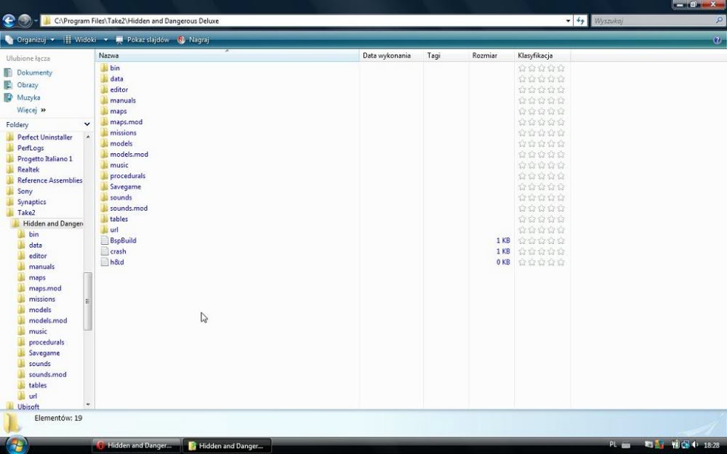Viewport: 727px width, 454px height.
Task: Select Savegame folder in the folder tree
Action: click(x=44, y=353)
